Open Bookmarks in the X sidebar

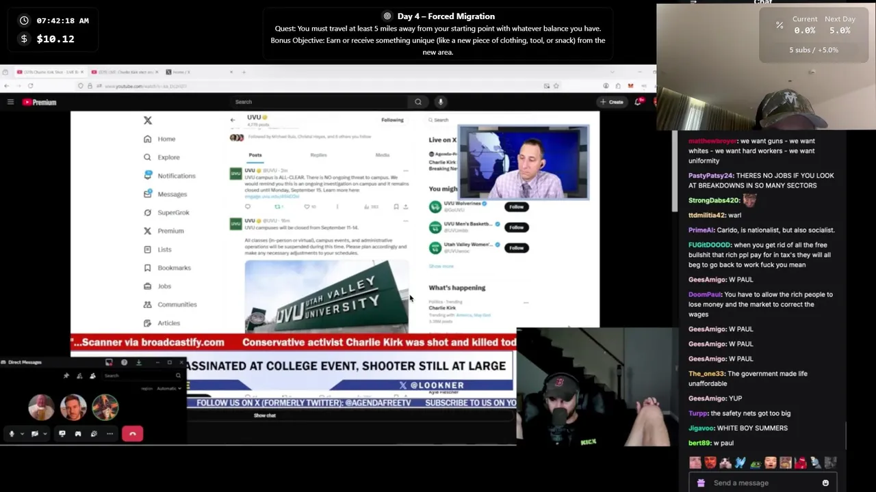click(167, 268)
